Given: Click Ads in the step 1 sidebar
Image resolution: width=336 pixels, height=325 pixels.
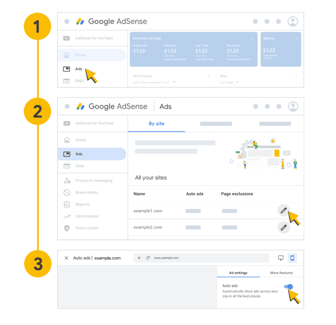Looking at the screenshot, I should click(78, 69).
